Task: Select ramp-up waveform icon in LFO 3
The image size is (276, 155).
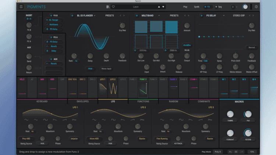Action: tap(200, 120)
